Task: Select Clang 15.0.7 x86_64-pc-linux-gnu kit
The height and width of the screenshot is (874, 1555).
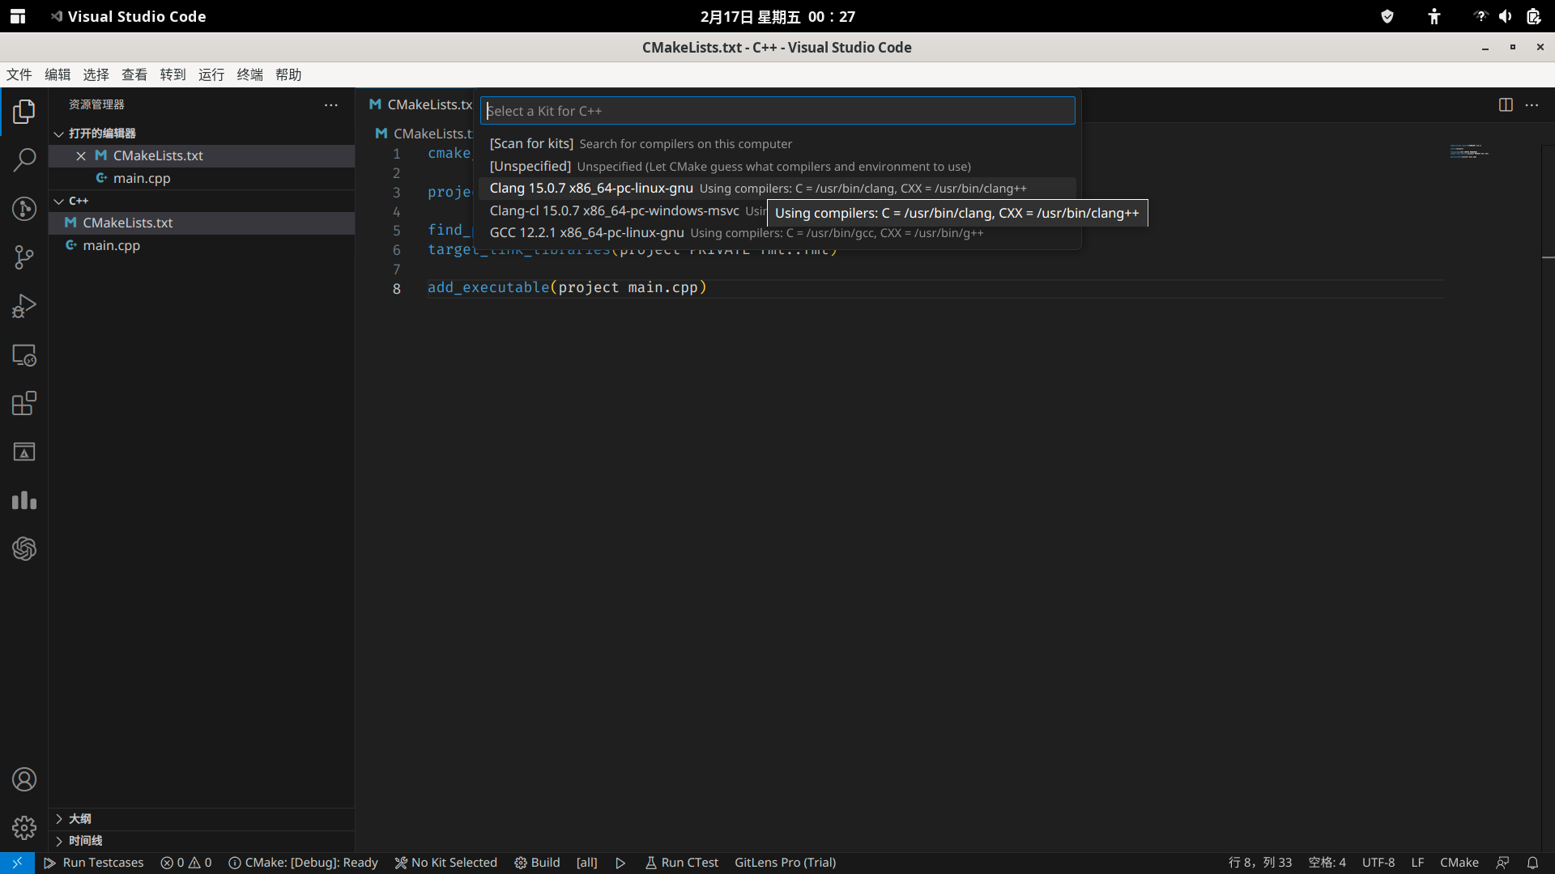Action: (x=777, y=189)
